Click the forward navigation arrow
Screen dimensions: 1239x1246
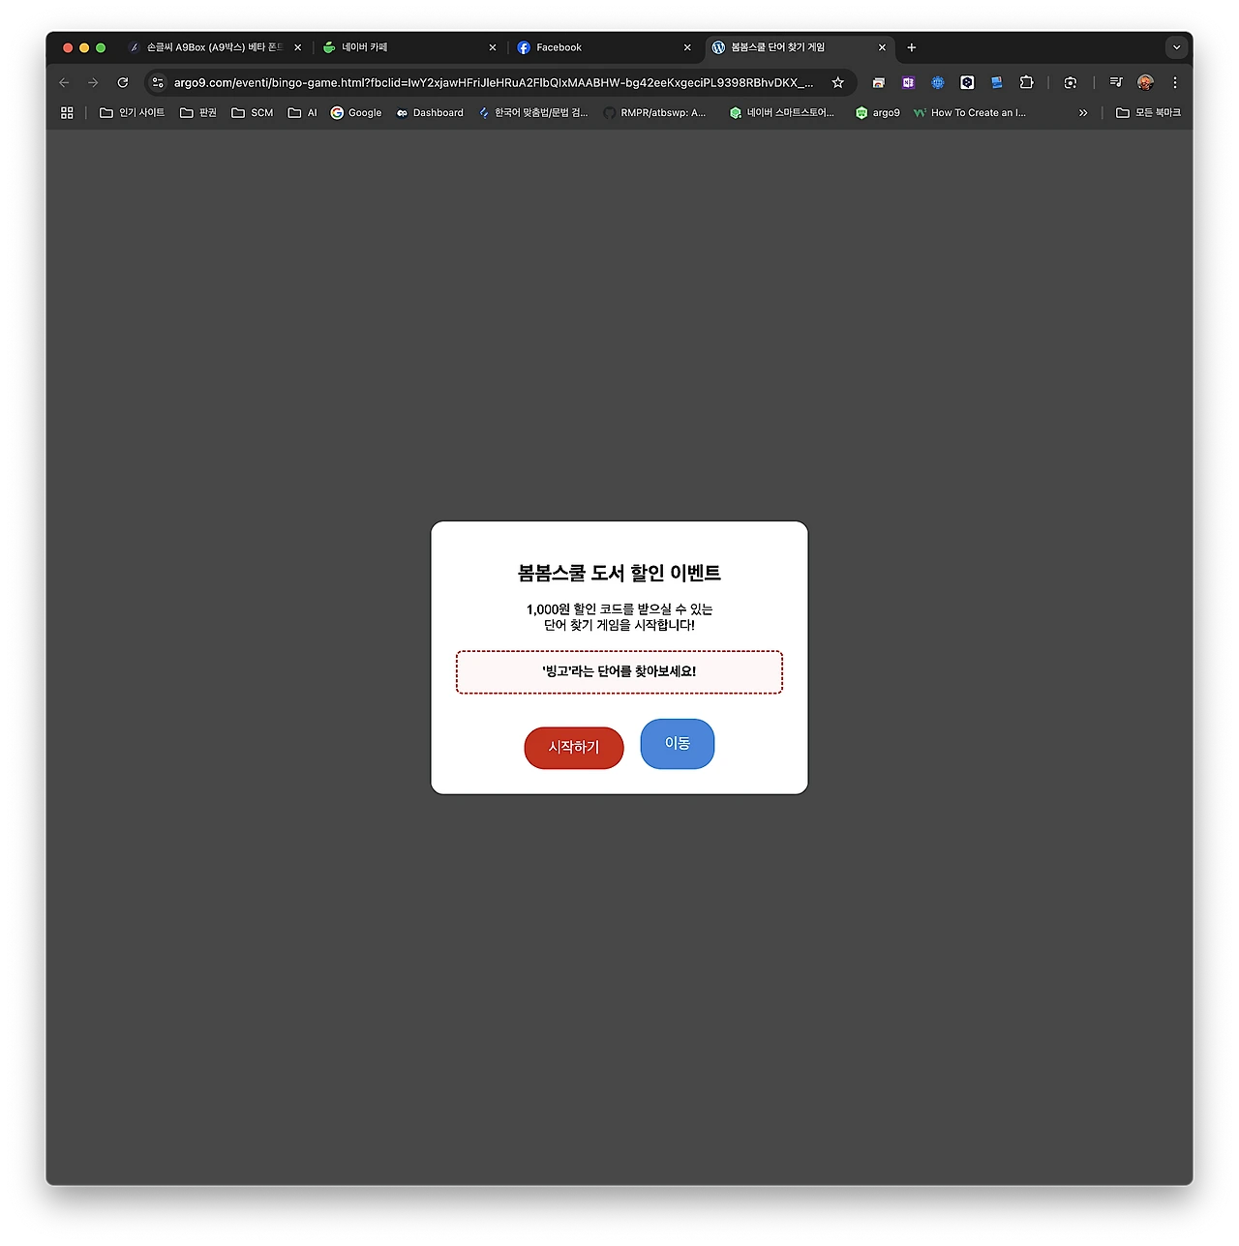pyautogui.click(x=93, y=83)
